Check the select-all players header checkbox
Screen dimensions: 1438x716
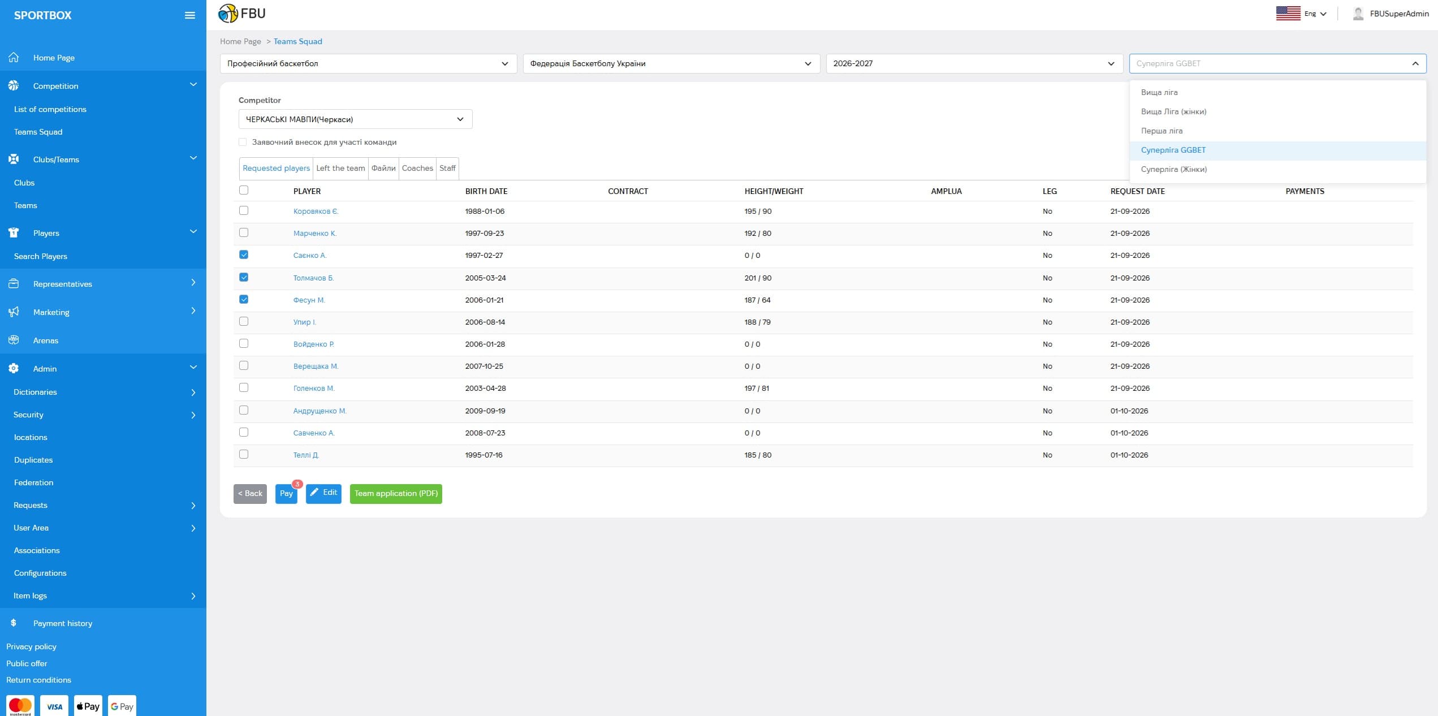(244, 190)
